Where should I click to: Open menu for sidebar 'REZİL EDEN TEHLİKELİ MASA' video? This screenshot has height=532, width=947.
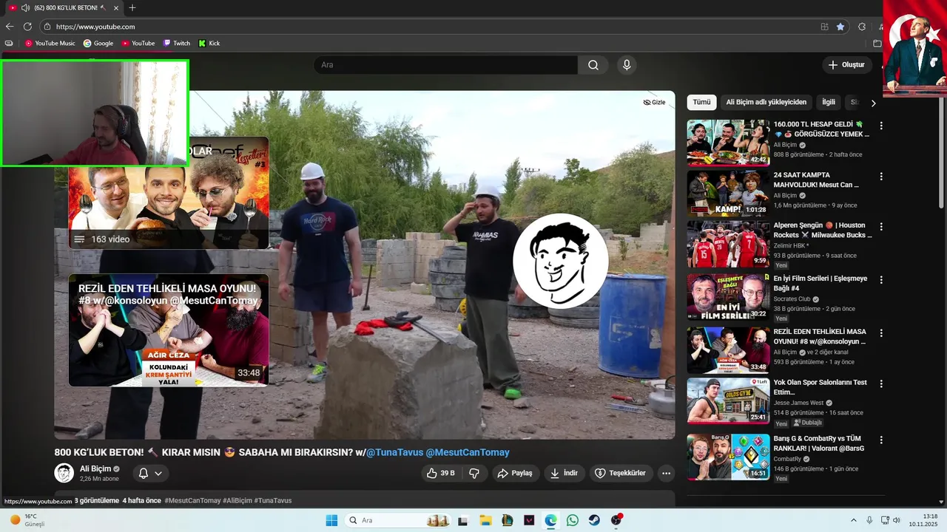point(881,332)
